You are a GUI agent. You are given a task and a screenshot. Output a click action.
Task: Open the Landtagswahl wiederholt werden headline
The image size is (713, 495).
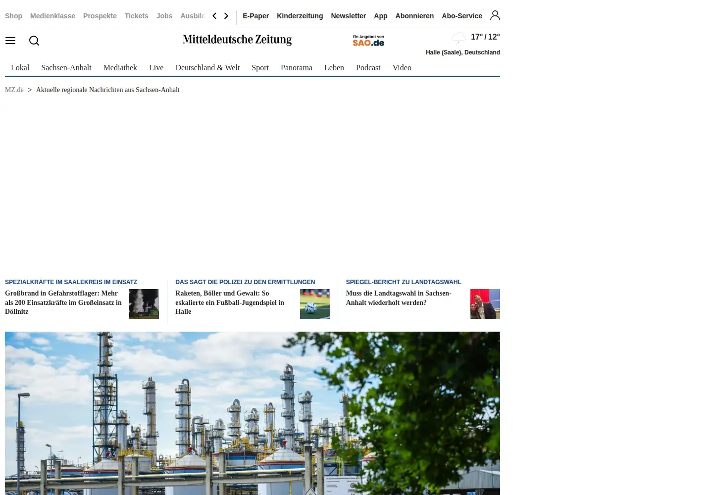click(399, 298)
